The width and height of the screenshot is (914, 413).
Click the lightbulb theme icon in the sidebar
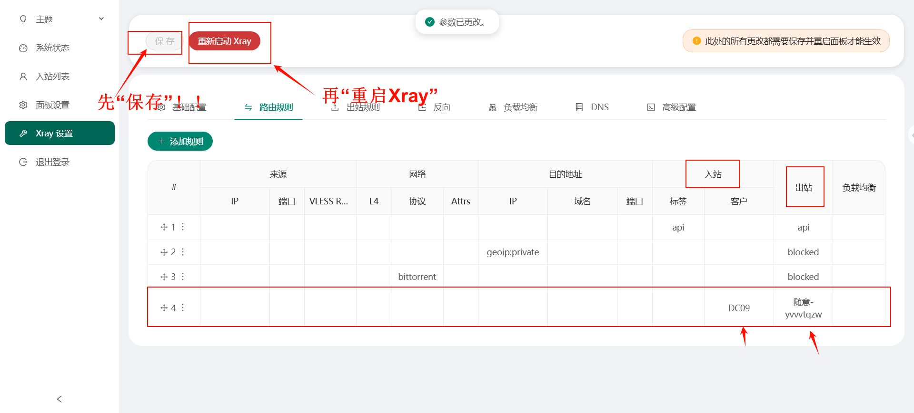(x=23, y=19)
